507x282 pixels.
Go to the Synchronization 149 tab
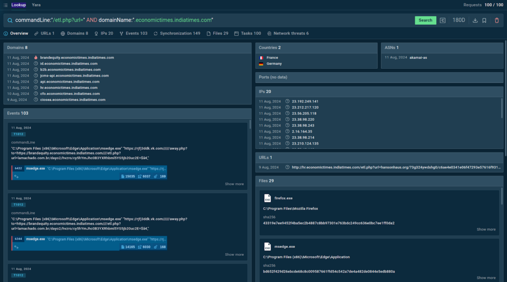coord(177,34)
